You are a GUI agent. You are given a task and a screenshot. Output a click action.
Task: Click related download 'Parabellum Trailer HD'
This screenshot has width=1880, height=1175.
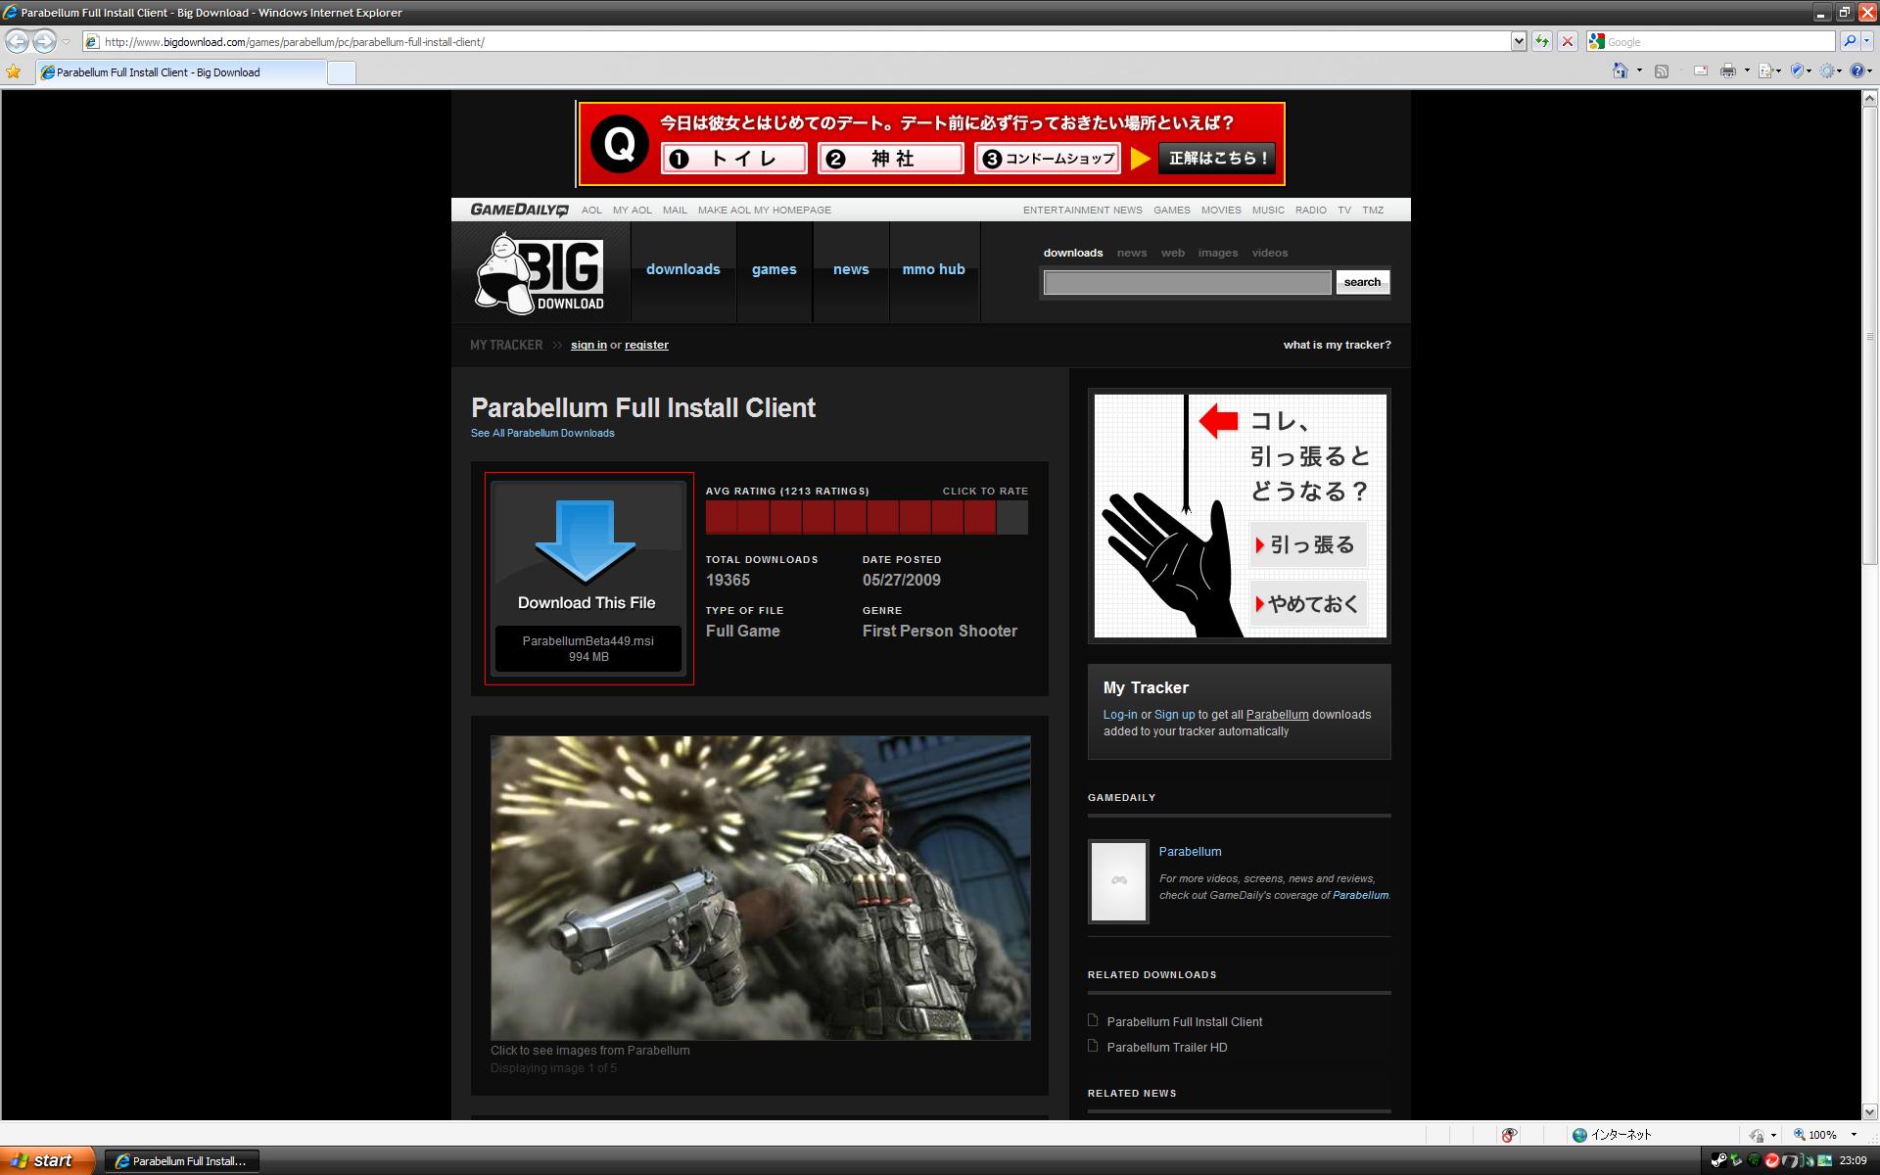[x=1166, y=1048]
